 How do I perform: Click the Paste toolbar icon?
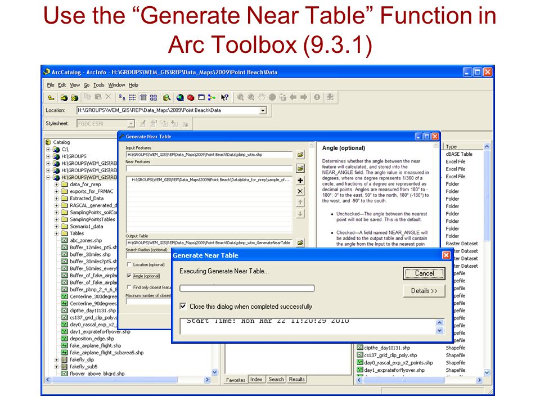point(98,97)
